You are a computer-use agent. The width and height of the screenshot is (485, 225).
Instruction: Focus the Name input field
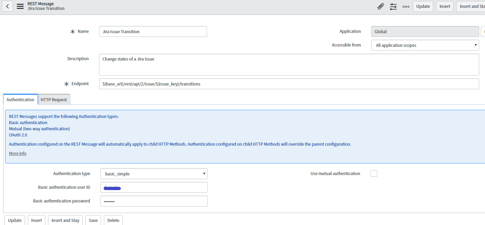[x=153, y=31]
